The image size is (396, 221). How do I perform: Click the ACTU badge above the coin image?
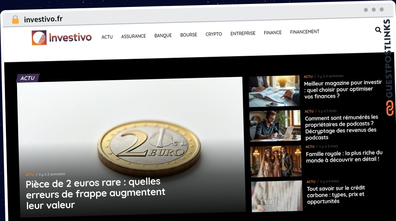tap(28, 78)
